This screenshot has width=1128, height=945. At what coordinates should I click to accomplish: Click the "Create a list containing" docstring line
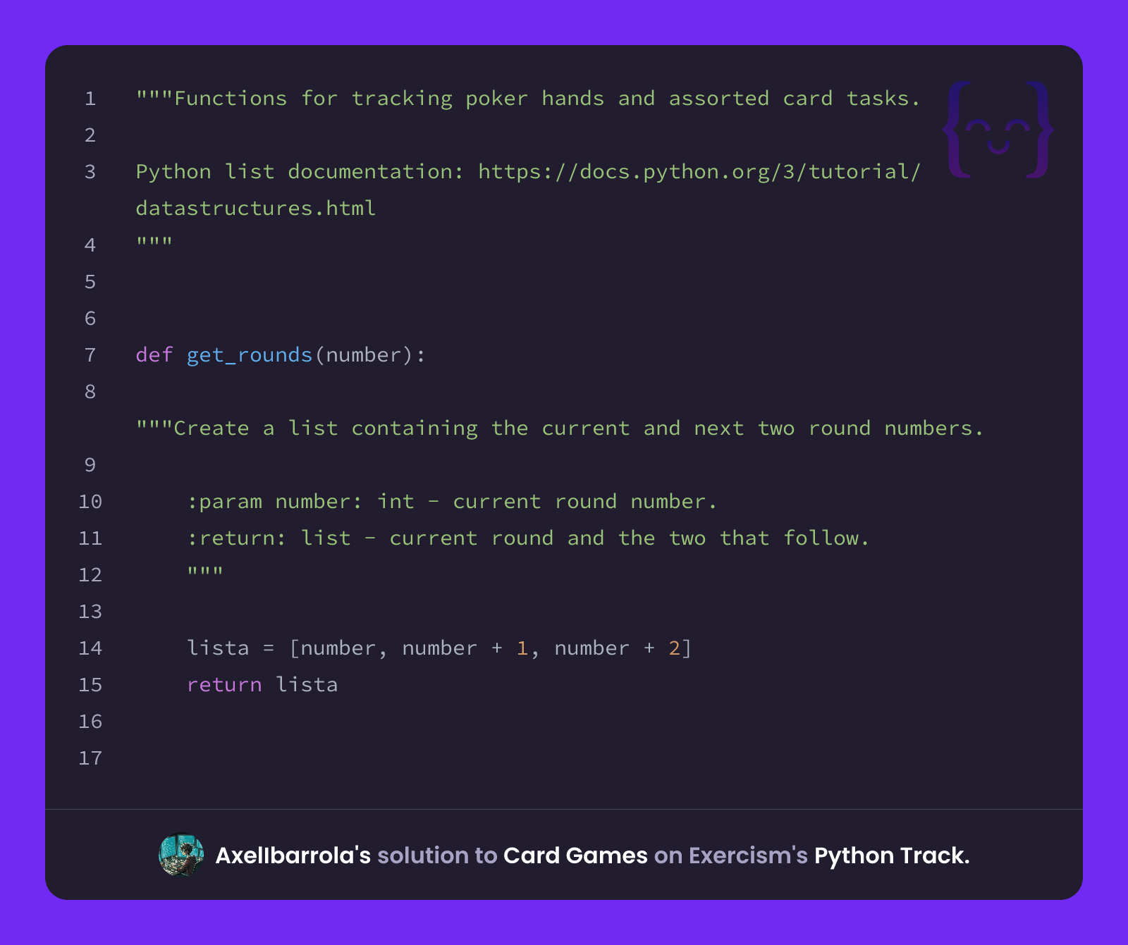560,428
